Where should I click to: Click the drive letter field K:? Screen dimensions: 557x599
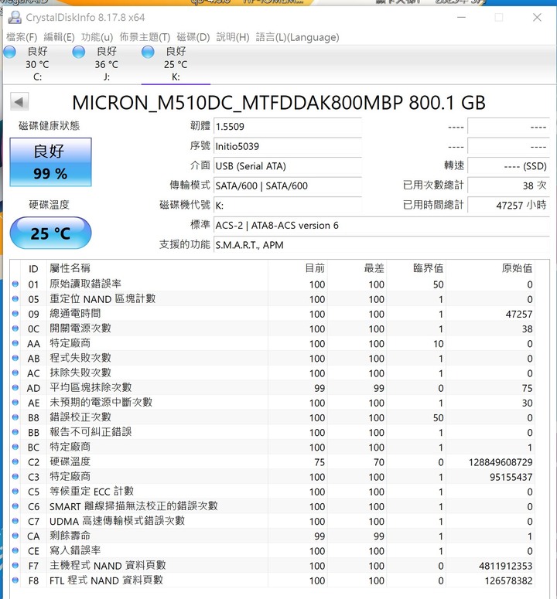pyautogui.click(x=288, y=206)
